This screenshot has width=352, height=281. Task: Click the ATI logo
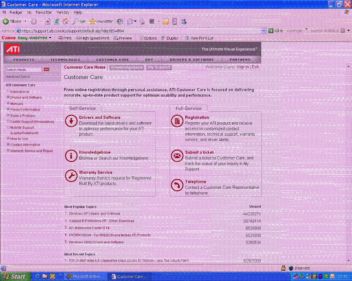pos(13,49)
